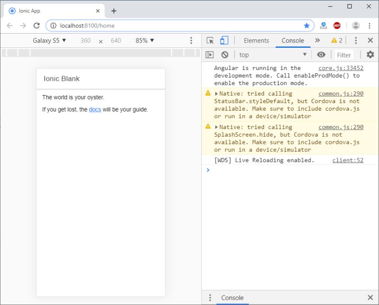
Task: Click the Ionic Blank header title
Action: [x=62, y=78]
